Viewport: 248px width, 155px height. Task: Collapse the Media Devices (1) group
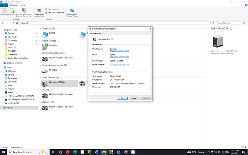click(40, 41)
